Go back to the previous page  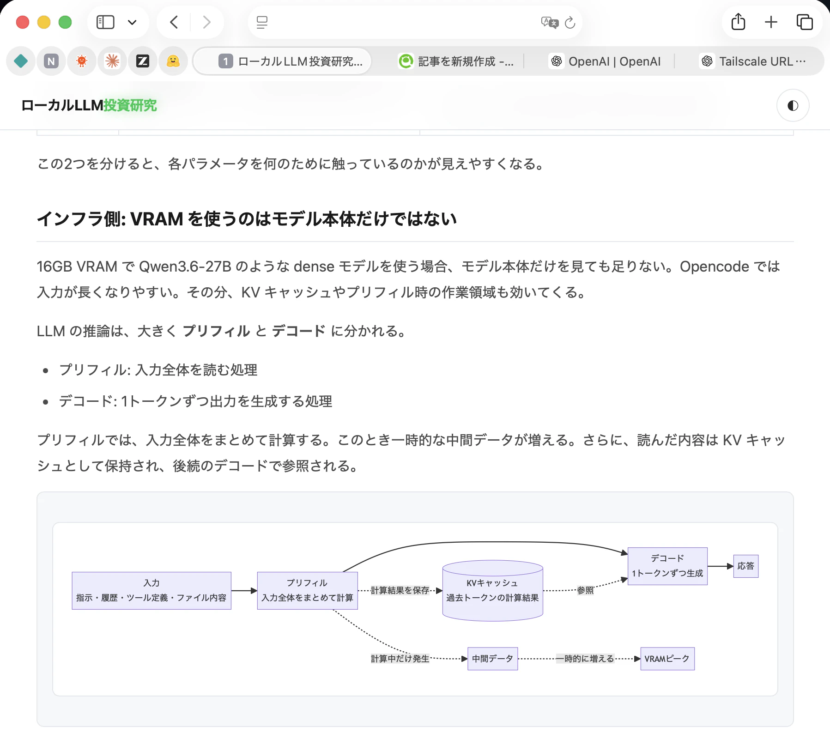pos(174,22)
